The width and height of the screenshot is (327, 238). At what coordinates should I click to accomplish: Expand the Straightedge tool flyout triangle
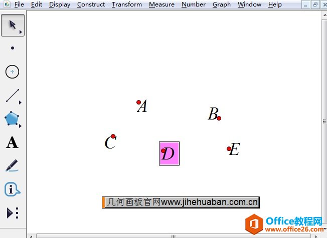20,102
